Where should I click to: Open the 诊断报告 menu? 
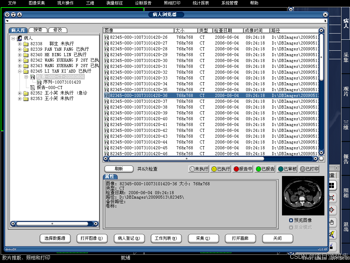click(x=143, y=3)
